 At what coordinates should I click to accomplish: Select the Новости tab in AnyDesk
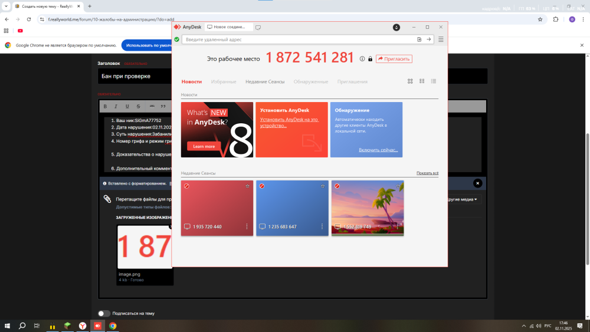click(192, 81)
